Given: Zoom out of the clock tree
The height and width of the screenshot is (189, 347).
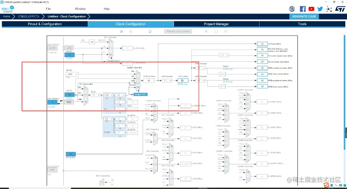Looking at the screenshot, I should click(x=226, y=31).
